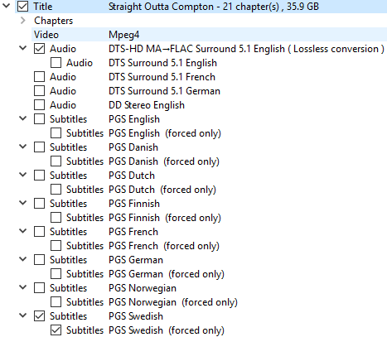Collapse the DTS-HD MA audio group
The image size is (387, 337).
click(23, 48)
